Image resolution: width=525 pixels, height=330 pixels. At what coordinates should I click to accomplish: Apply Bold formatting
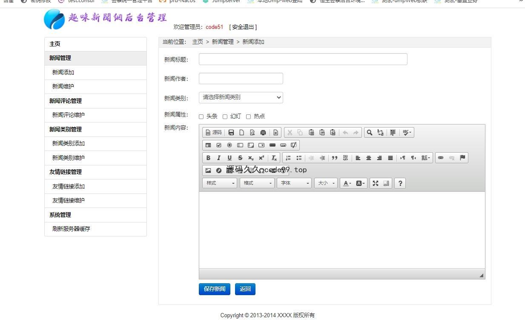[x=208, y=158]
